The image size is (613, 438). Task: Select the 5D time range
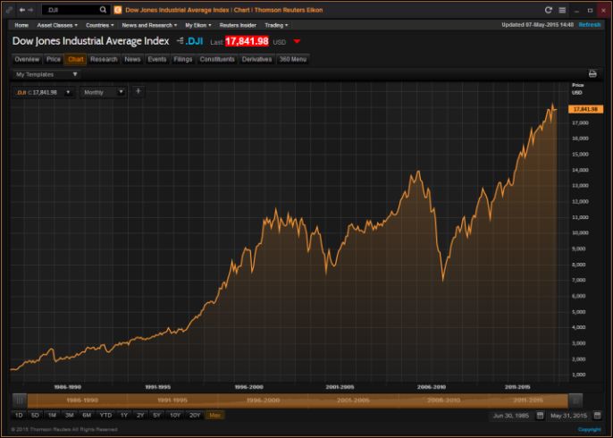tap(35, 416)
